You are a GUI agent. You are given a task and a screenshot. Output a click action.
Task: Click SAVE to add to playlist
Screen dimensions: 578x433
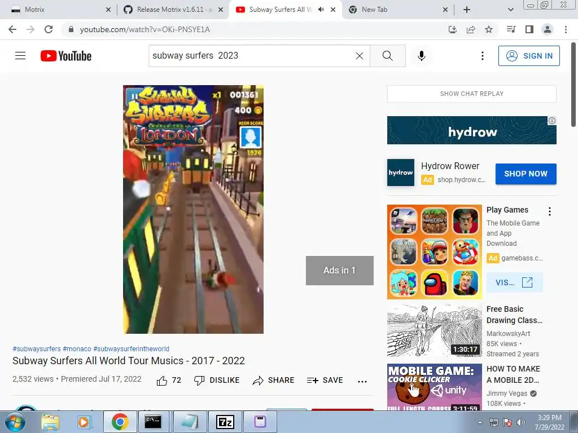pyautogui.click(x=325, y=381)
